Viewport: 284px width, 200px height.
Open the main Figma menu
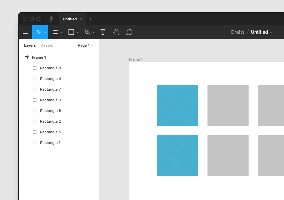(x=25, y=32)
